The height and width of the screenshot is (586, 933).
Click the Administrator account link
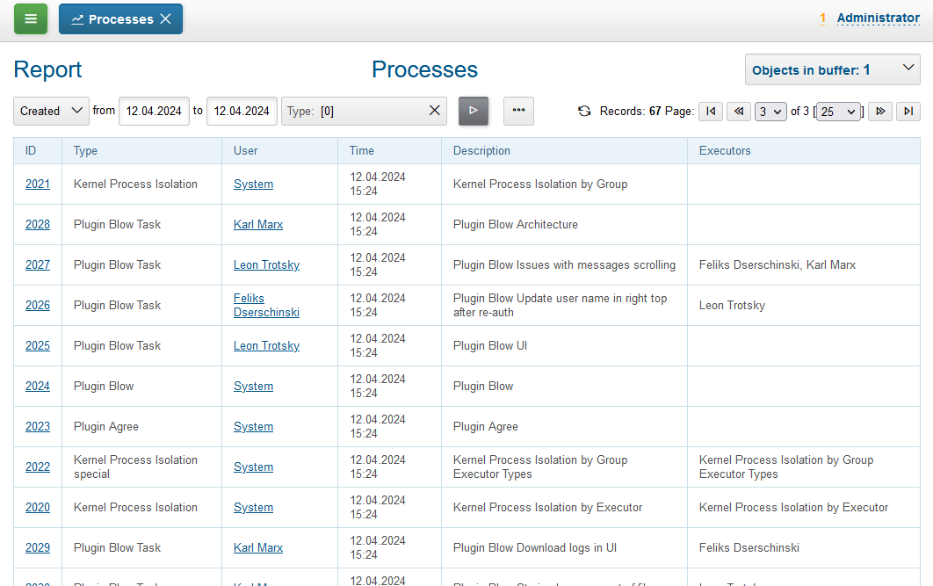point(879,17)
